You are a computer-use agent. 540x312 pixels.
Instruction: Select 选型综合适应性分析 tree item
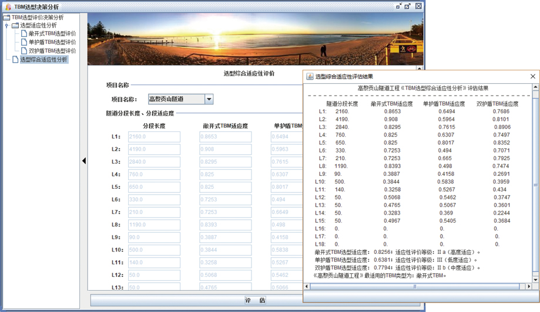[43, 59]
